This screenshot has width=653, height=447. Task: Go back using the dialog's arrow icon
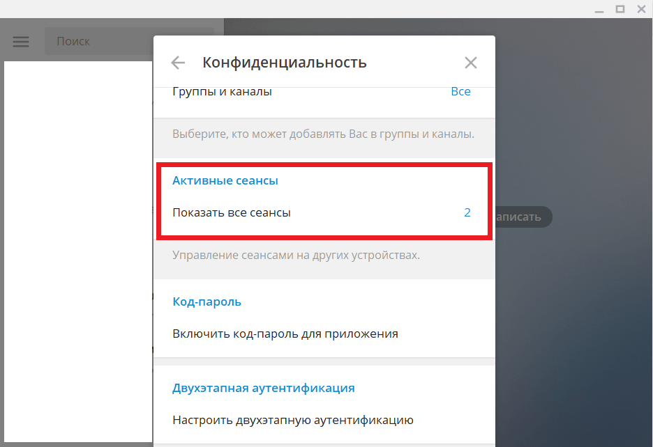(x=178, y=63)
